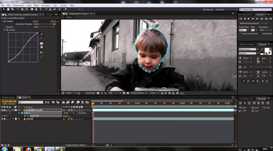Open the Composition menu
Screen dimensions: 273x151
tap(18, 5)
